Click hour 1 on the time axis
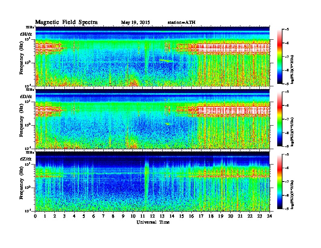The height and width of the screenshot is (248, 321). point(45,216)
